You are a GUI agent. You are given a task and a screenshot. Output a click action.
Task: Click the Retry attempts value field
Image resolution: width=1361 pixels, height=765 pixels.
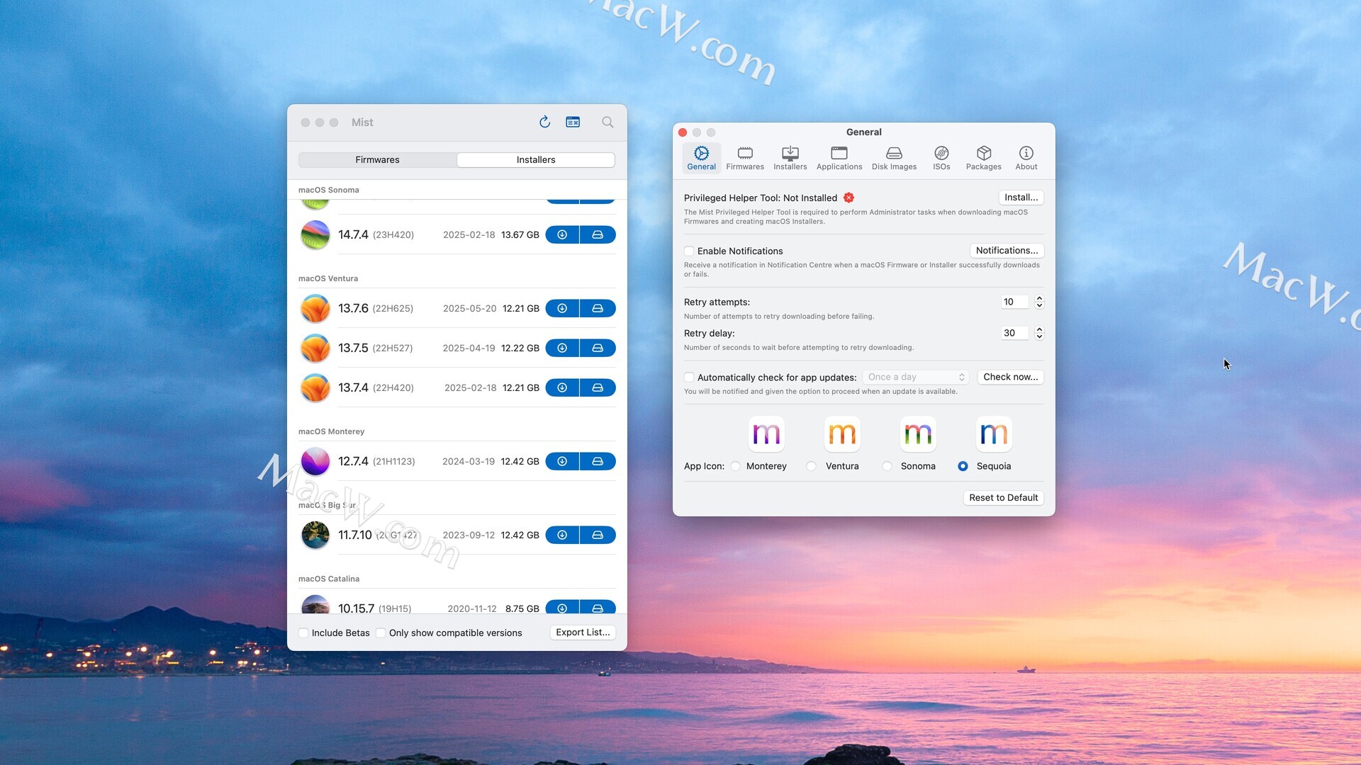[x=1014, y=302]
